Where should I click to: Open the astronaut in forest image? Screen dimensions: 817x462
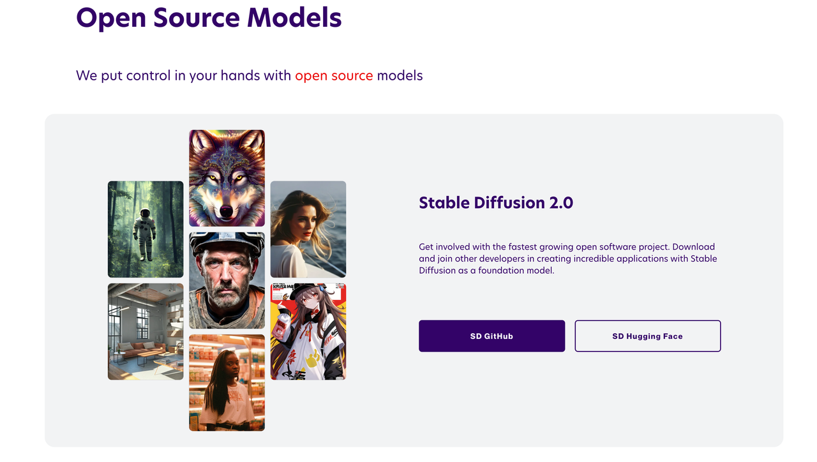pyautogui.click(x=146, y=229)
